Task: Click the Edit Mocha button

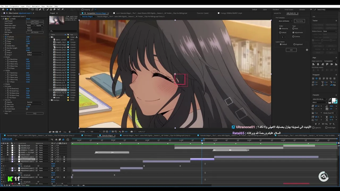Action: pyautogui.click(x=35, y=32)
